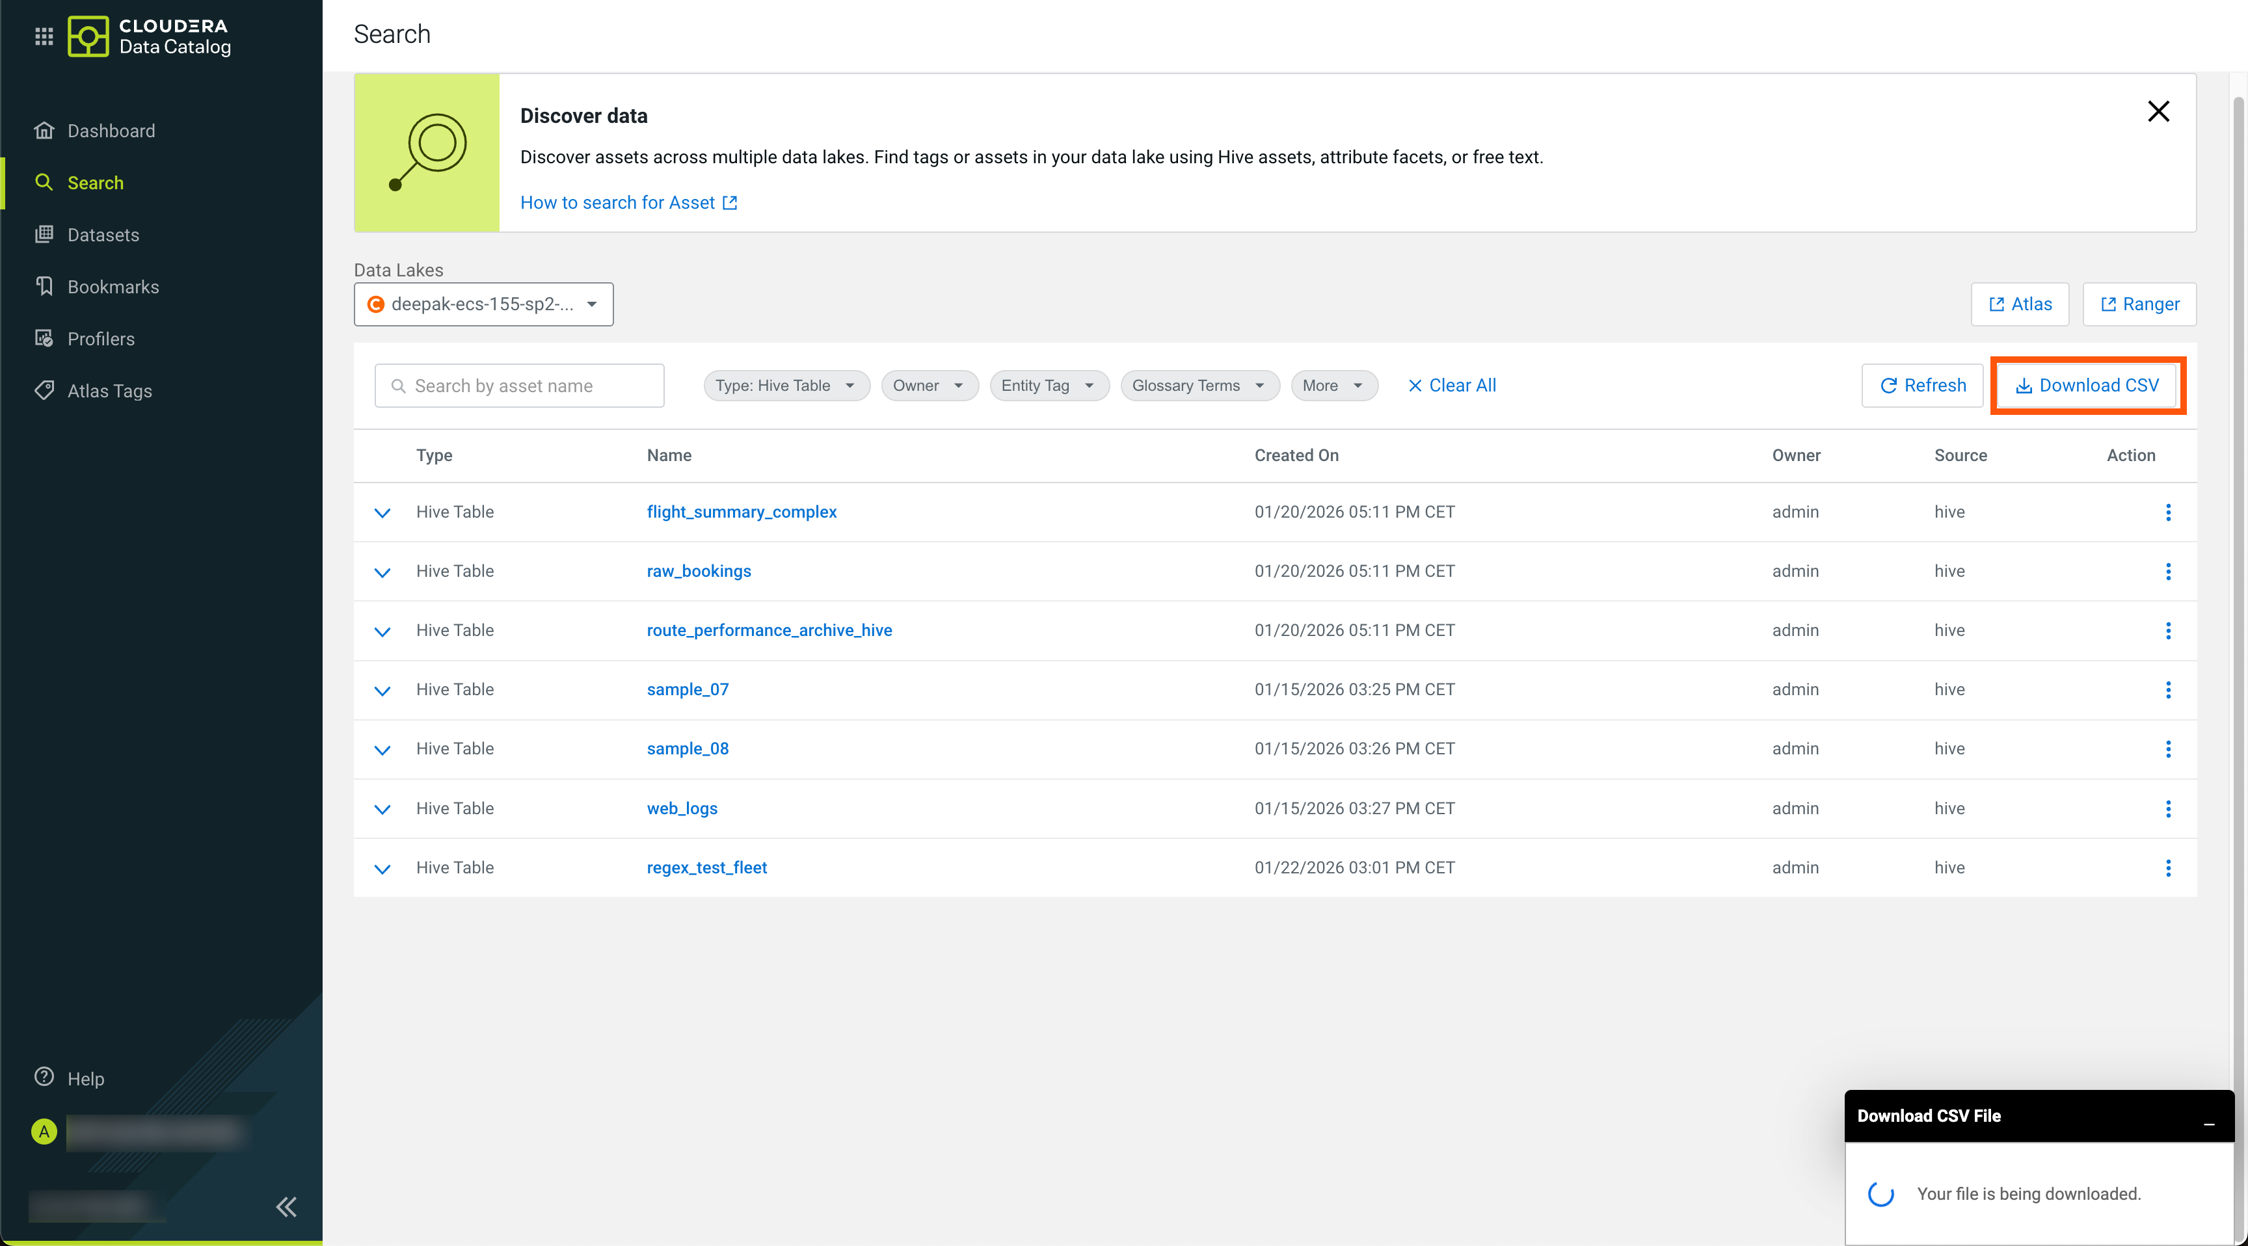Viewport: 2248px width, 1246px height.
Task: Expand the sample_07 row details
Action: click(382, 690)
